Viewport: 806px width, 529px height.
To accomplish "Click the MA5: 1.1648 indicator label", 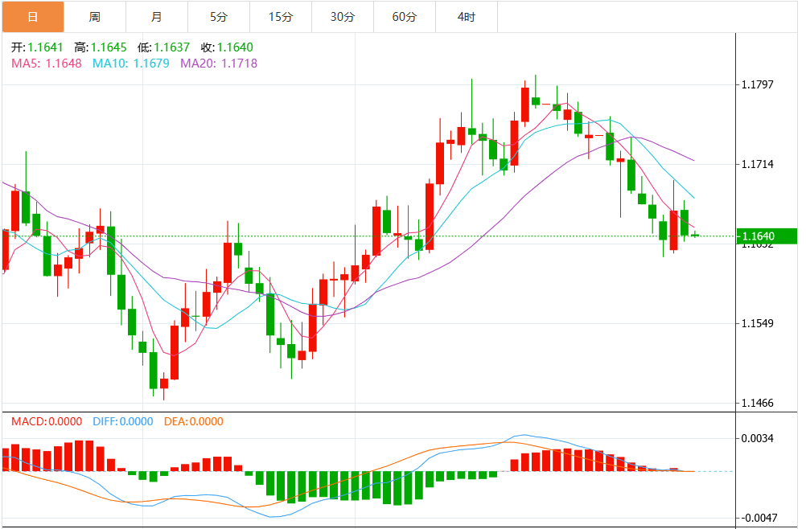I will pyautogui.click(x=47, y=63).
